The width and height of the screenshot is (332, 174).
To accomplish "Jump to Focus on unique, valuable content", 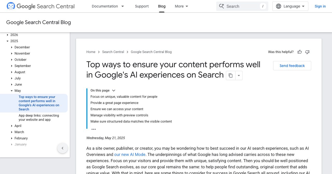I will pos(124,97).
